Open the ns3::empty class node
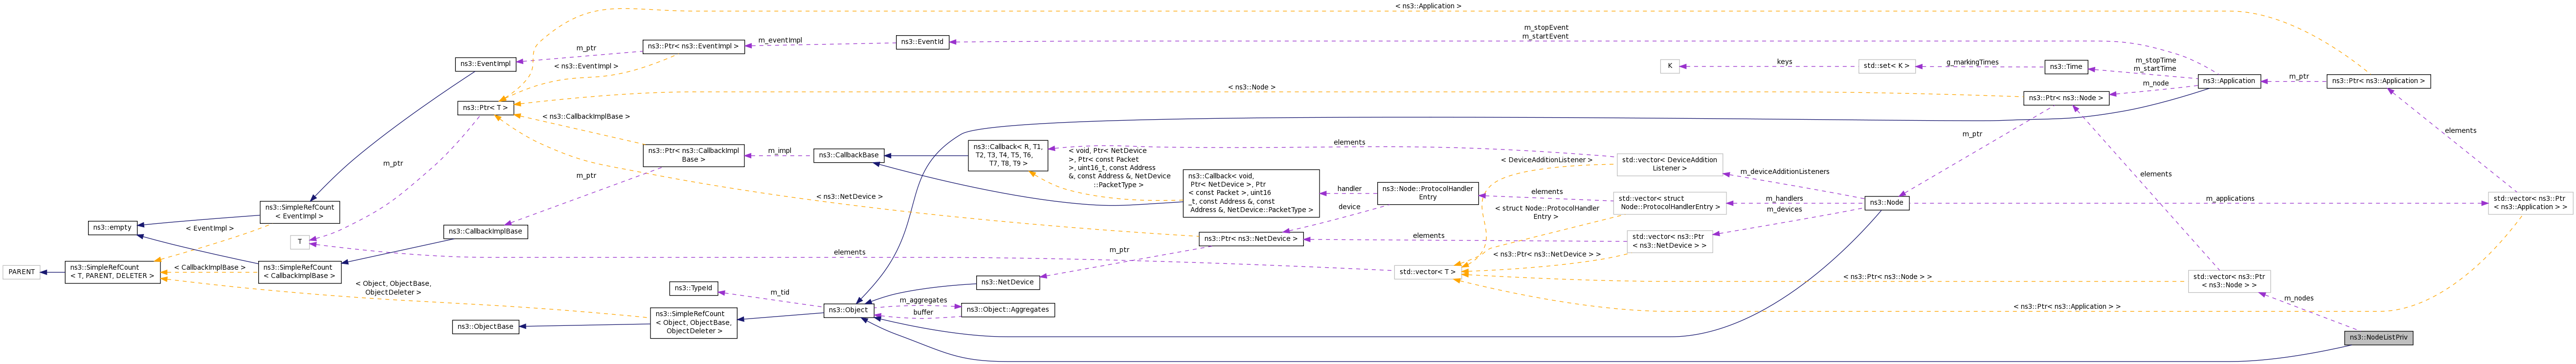The image size is (2576, 364). click(112, 228)
